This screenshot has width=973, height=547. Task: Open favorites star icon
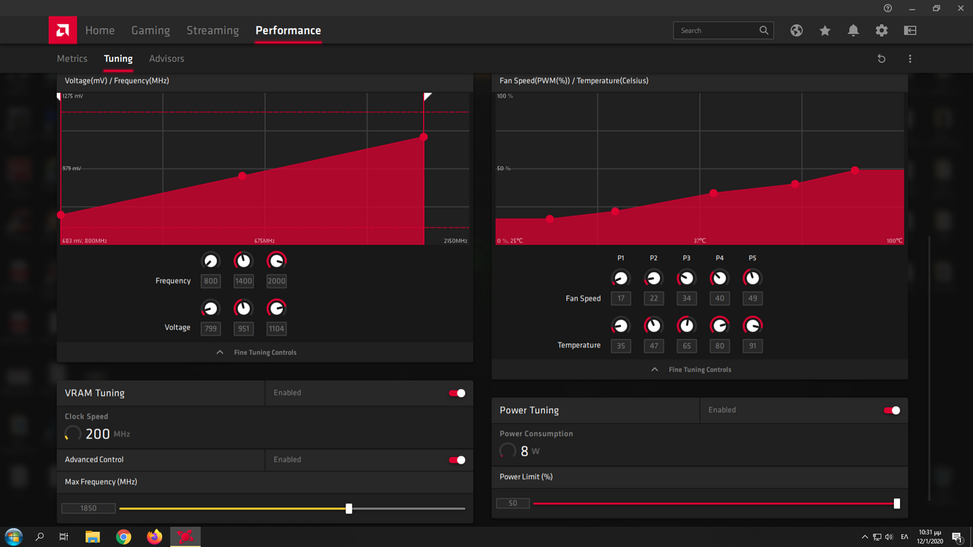coord(825,30)
